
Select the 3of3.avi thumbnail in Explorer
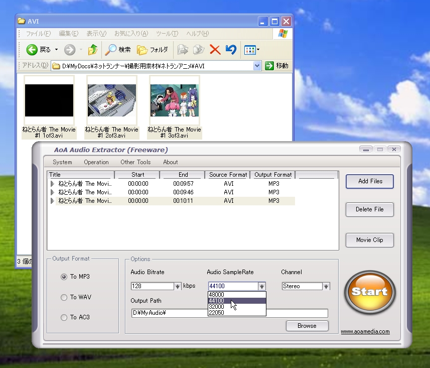click(175, 100)
